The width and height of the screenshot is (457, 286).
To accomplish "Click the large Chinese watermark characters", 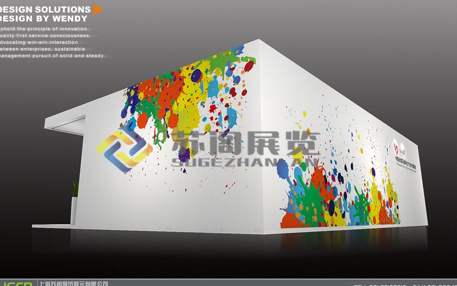I will pos(244,142).
